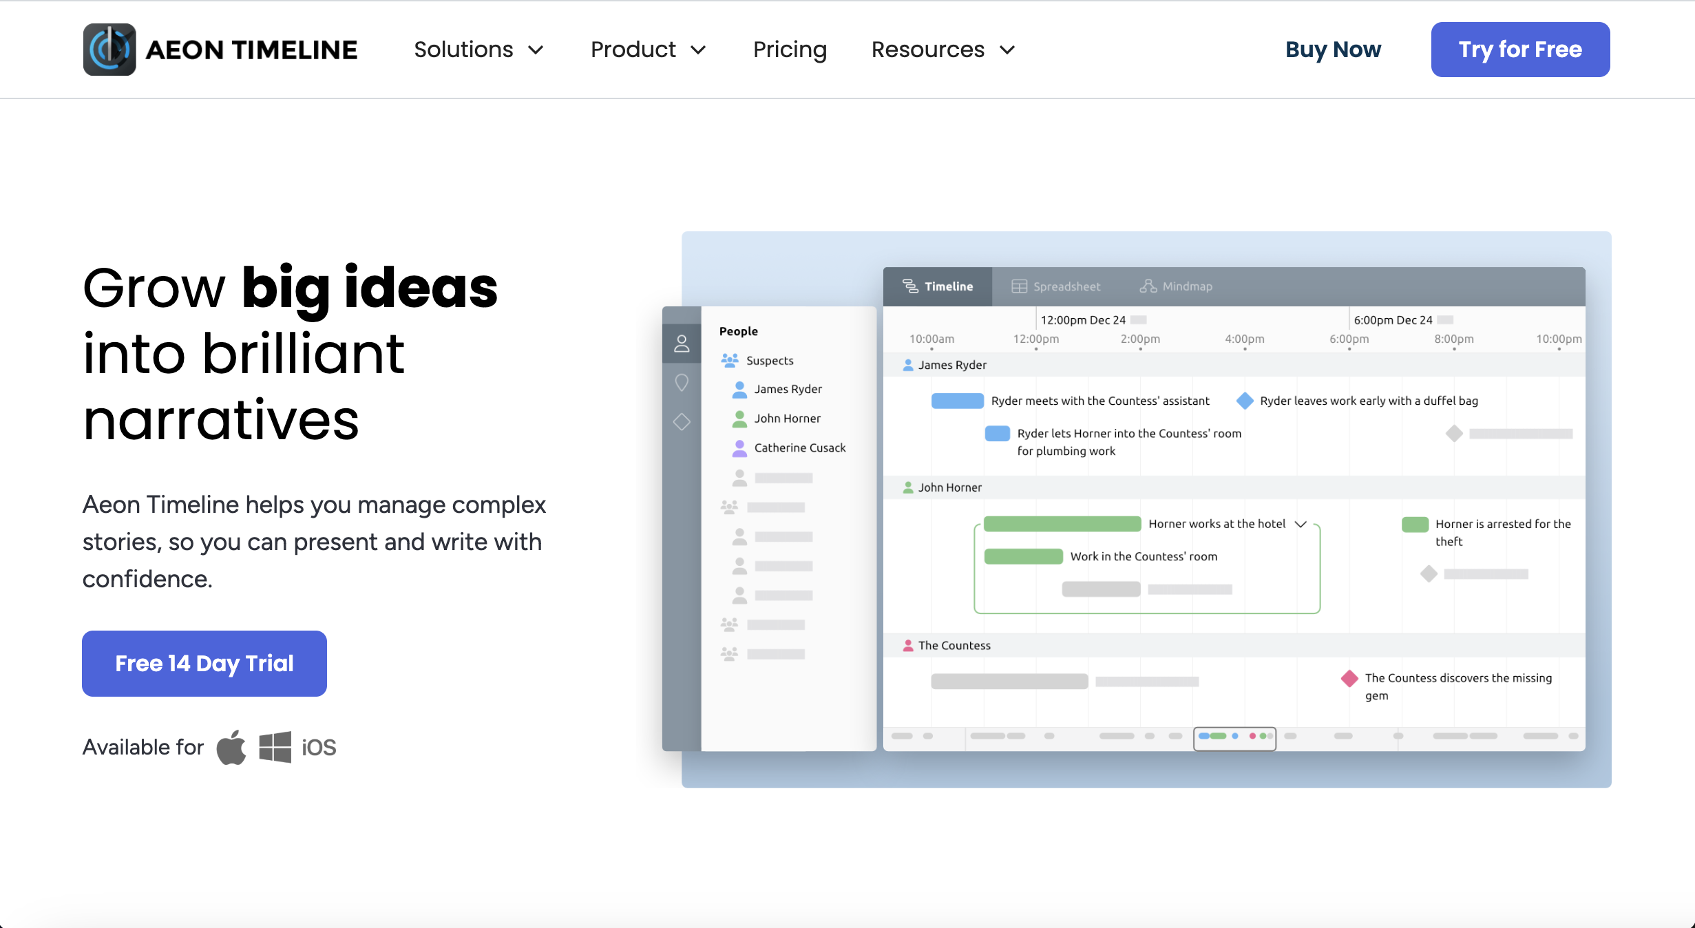Screen dimensions: 1695x928
Task: Start the Free 14 Day Trial
Action: pos(204,663)
